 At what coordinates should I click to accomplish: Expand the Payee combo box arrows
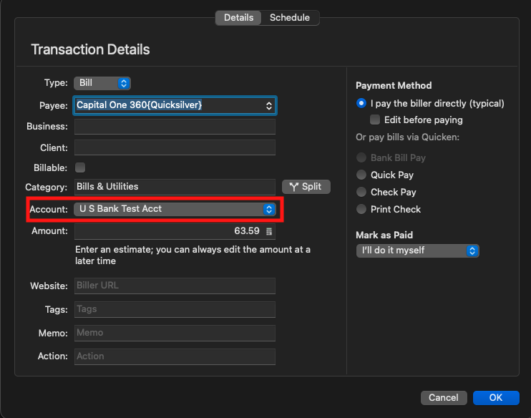coord(269,105)
